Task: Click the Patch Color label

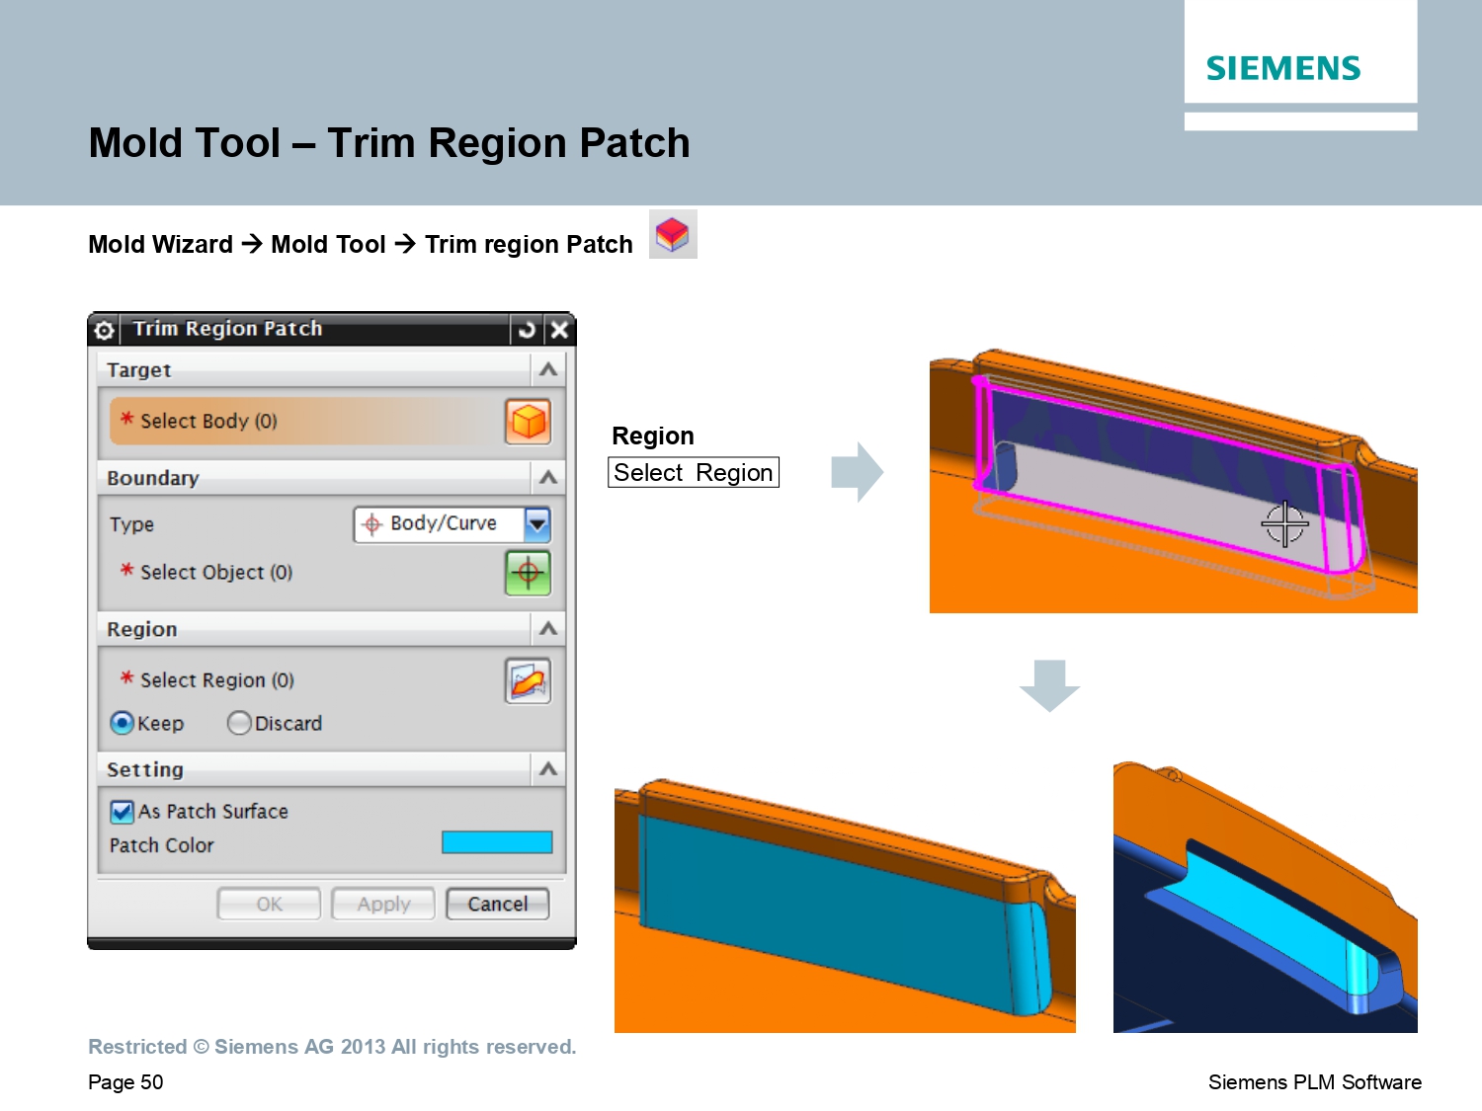Action: 161,845
